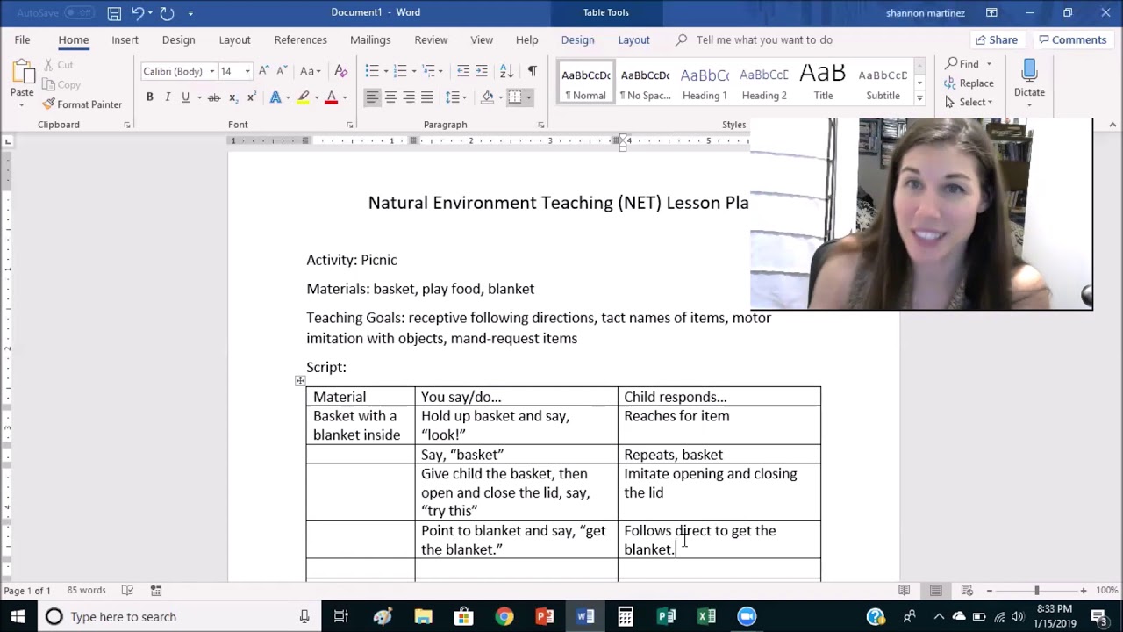
Task: Toggle Strikethrough formatting
Action: tap(214, 97)
